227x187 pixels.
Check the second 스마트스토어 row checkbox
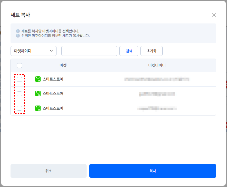(x=20, y=94)
